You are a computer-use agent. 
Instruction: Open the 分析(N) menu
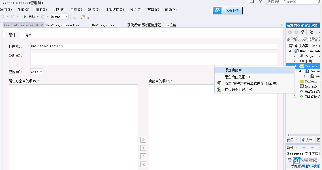[136, 10]
